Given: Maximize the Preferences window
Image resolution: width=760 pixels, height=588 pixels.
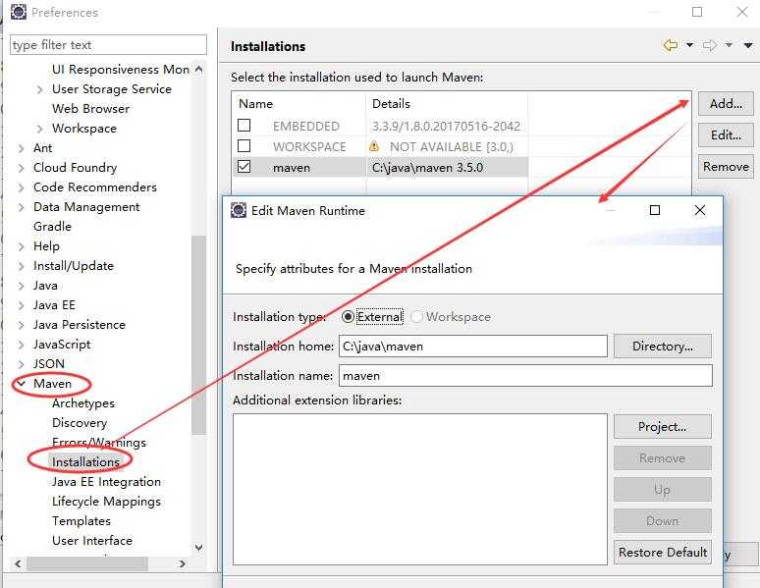Looking at the screenshot, I should 697,12.
